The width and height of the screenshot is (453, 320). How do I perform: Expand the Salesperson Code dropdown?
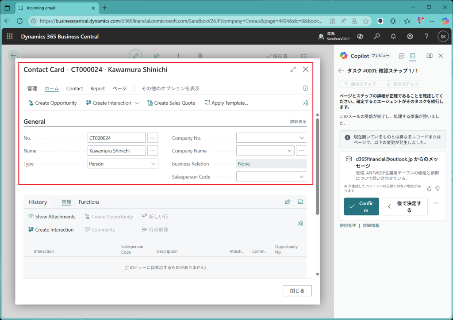(x=302, y=177)
